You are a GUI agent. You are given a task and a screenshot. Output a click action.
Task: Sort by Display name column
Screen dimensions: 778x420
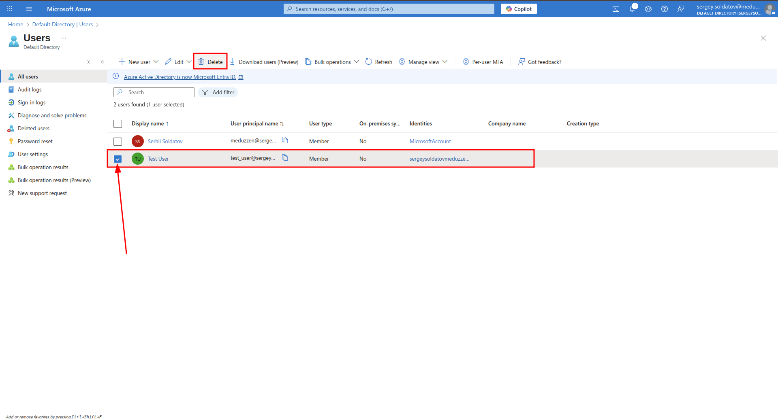pos(150,124)
